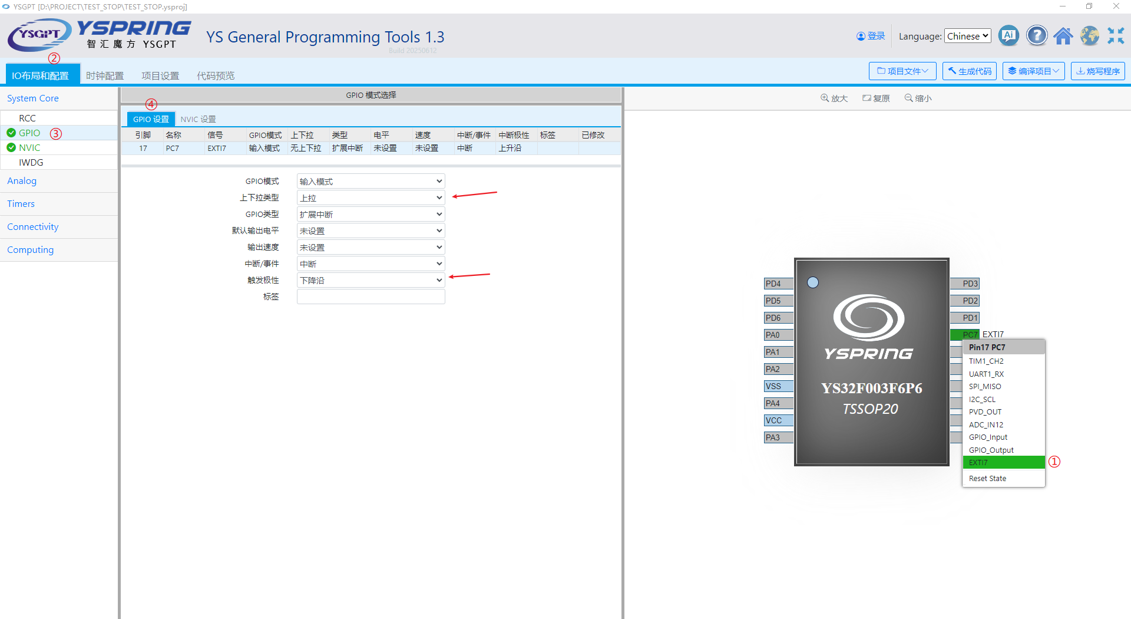Open the 输出速度 dropdown

[x=371, y=247]
